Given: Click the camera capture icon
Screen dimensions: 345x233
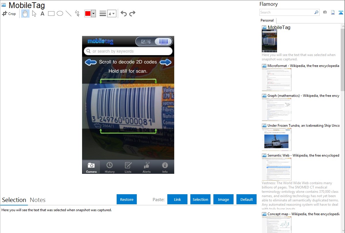Looking at the screenshot, I should pyautogui.click(x=325, y=12).
